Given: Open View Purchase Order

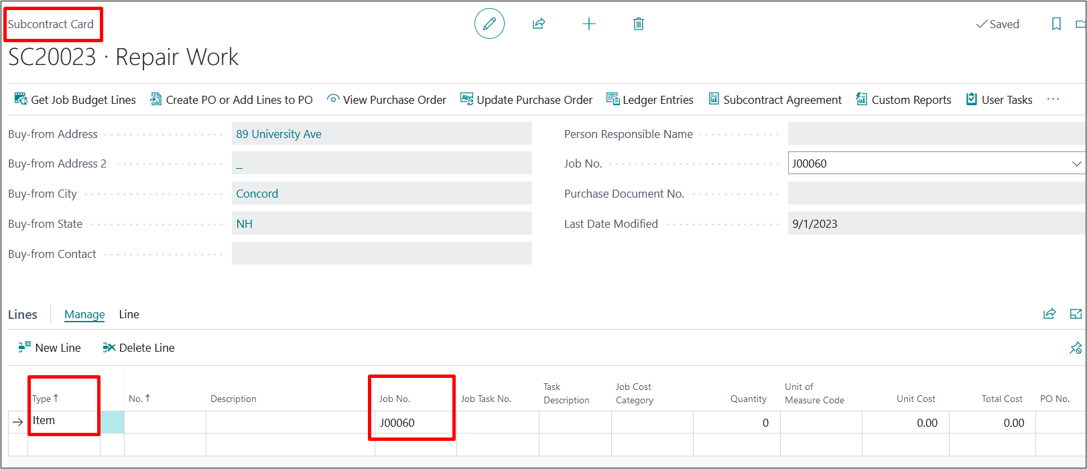Looking at the screenshot, I should click(x=387, y=100).
